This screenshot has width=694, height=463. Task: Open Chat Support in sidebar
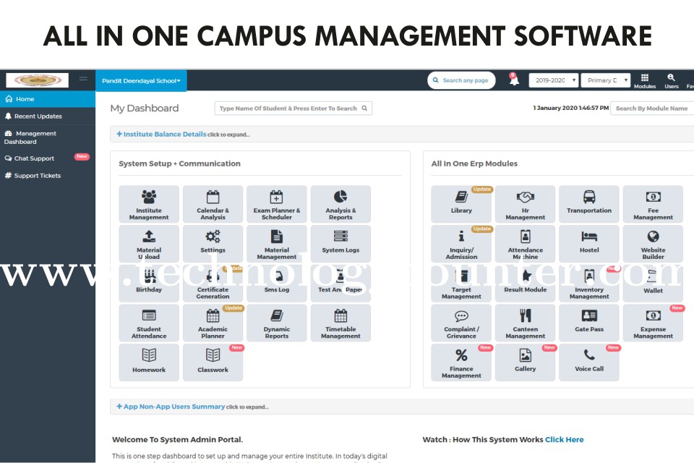48,158
